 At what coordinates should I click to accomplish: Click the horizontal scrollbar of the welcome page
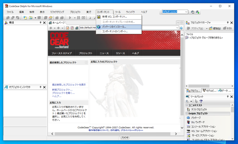tap(114, 134)
